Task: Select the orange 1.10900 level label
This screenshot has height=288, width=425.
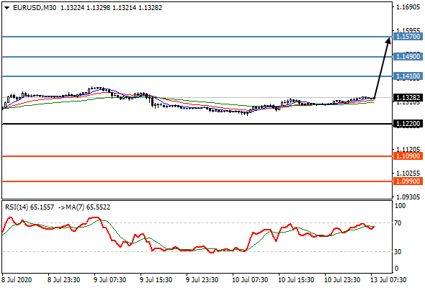Action: [x=408, y=156]
